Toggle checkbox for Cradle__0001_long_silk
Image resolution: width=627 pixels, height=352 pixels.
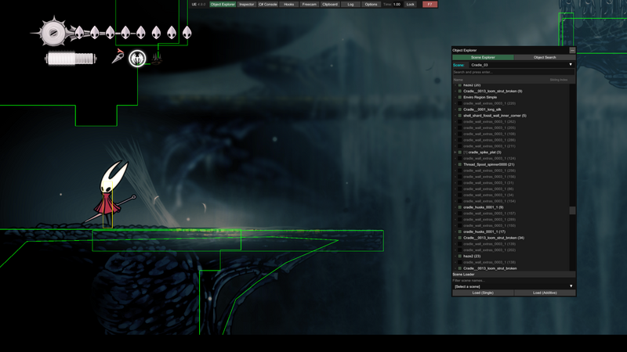click(460, 110)
